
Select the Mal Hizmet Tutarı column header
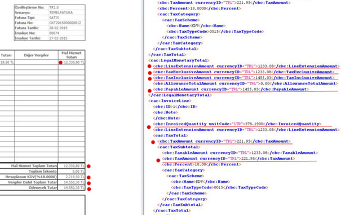coord(72,55)
